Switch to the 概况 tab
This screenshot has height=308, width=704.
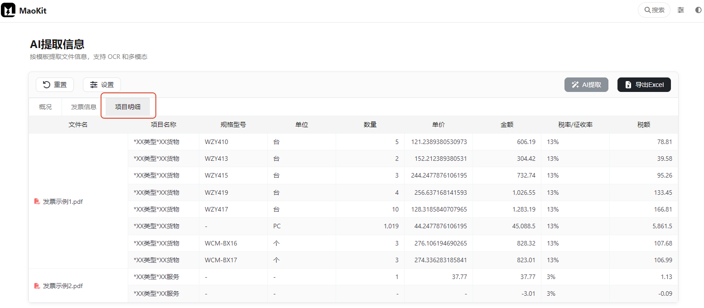(x=45, y=107)
